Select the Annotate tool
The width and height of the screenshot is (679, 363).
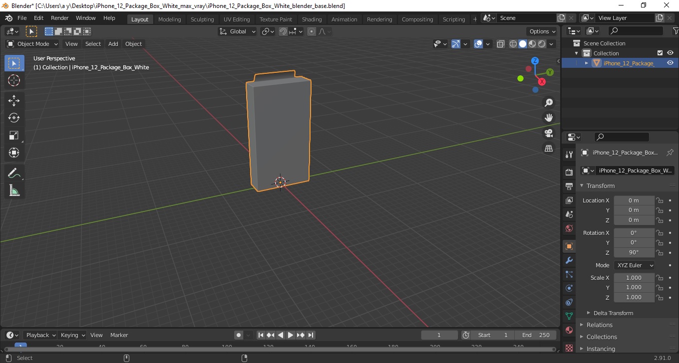click(14, 173)
